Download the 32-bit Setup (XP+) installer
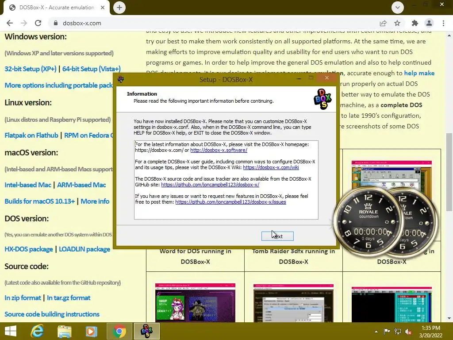The width and height of the screenshot is (453, 340). 31,69
